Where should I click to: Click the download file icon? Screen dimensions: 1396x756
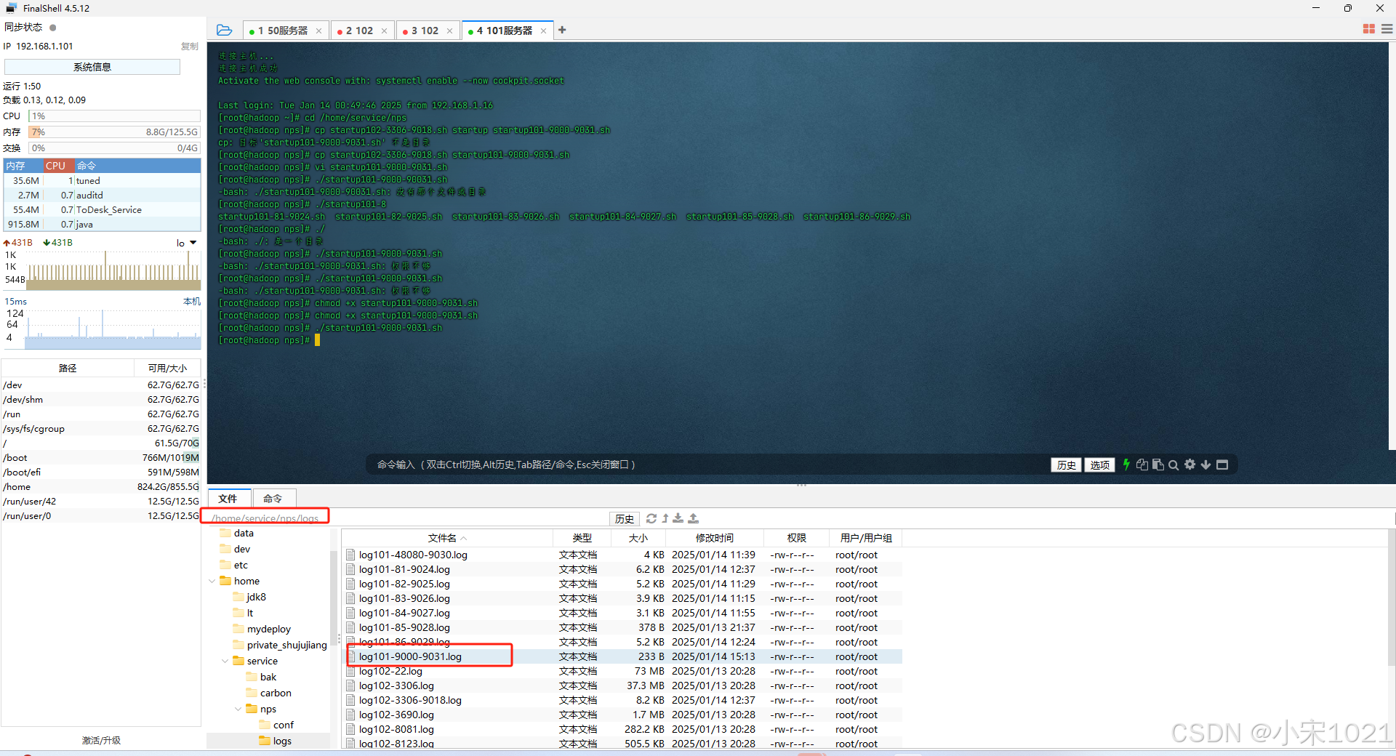pos(678,518)
